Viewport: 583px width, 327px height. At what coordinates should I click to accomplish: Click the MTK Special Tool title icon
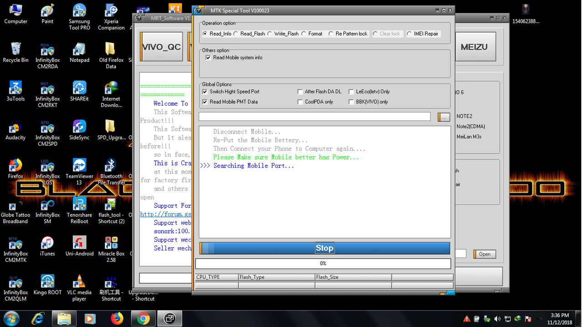pyautogui.click(x=199, y=10)
